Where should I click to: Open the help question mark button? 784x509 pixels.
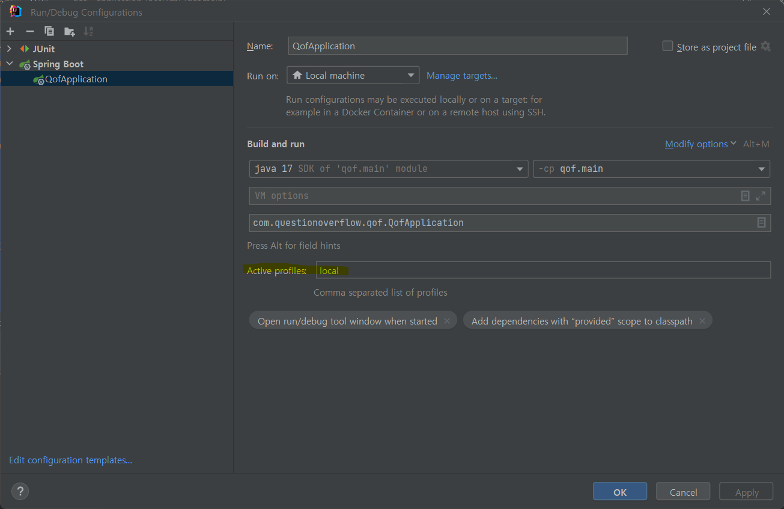point(20,492)
